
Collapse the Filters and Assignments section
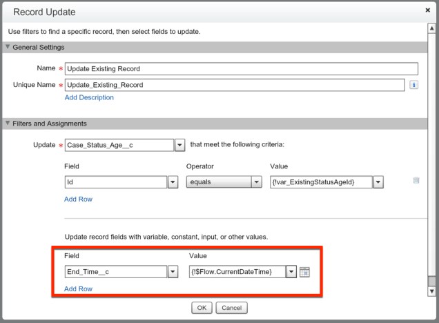tap(8, 124)
